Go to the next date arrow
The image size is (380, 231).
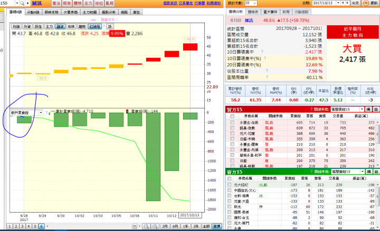tap(347, 3)
